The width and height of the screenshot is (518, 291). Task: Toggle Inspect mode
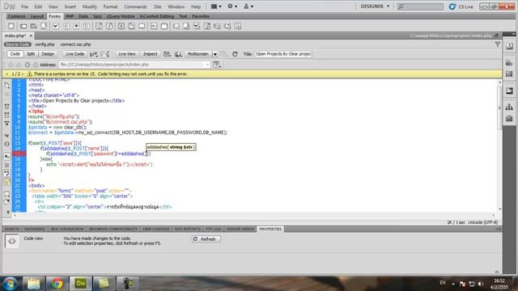point(150,54)
